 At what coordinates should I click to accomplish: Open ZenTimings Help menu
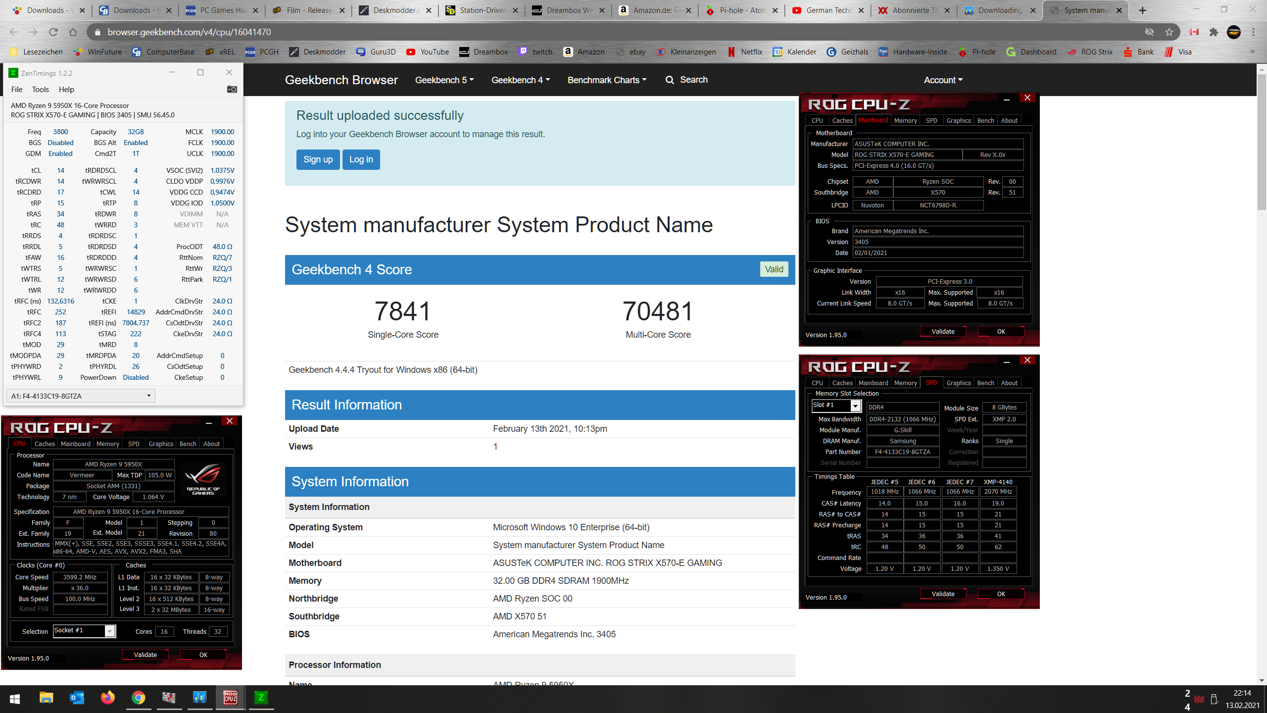coord(66,90)
